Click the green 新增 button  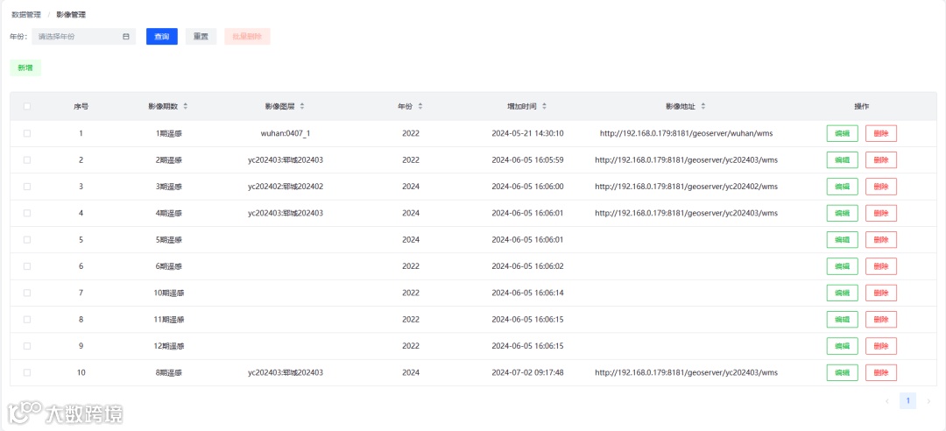25,68
